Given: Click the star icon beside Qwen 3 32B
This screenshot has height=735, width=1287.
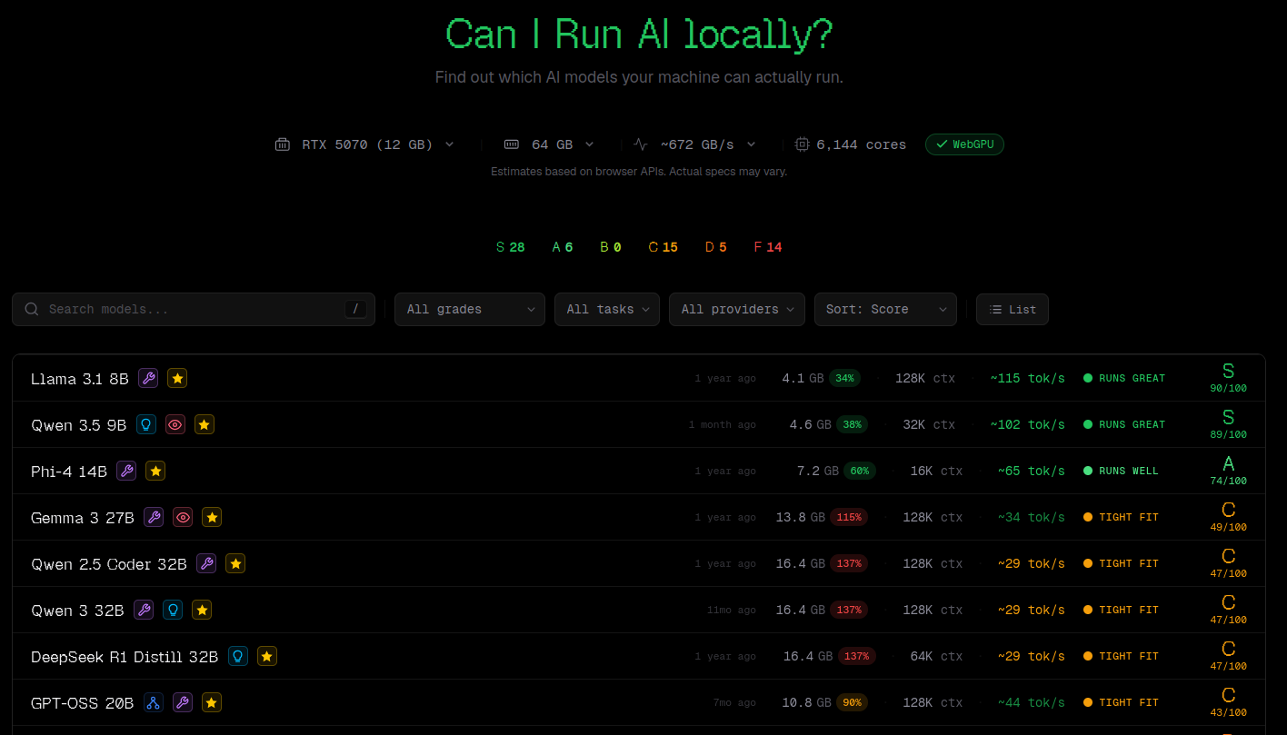Looking at the screenshot, I should (202, 610).
